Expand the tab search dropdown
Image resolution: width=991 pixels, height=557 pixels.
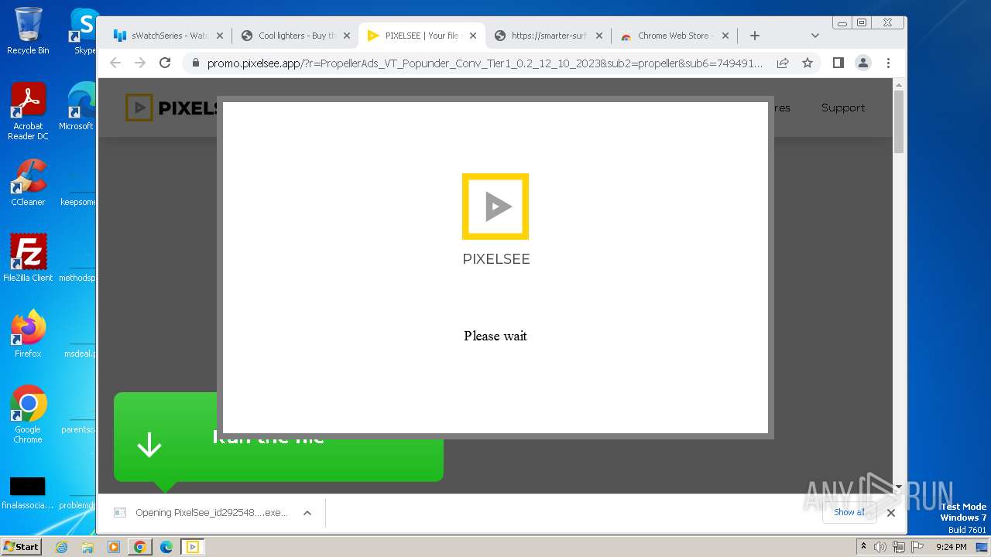[x=814, y=36]
